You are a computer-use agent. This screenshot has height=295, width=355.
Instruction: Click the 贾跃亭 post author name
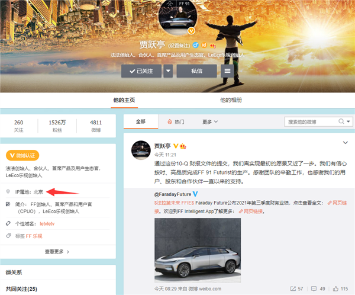(x=162, y=146)
